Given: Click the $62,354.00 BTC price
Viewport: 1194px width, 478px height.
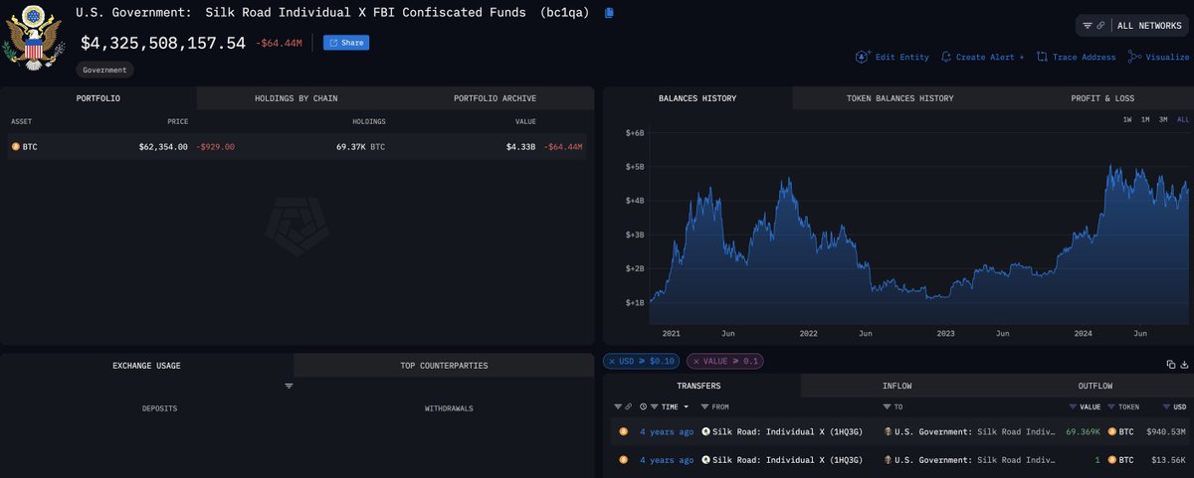Looking at the screenshot, I should [163, 146].
